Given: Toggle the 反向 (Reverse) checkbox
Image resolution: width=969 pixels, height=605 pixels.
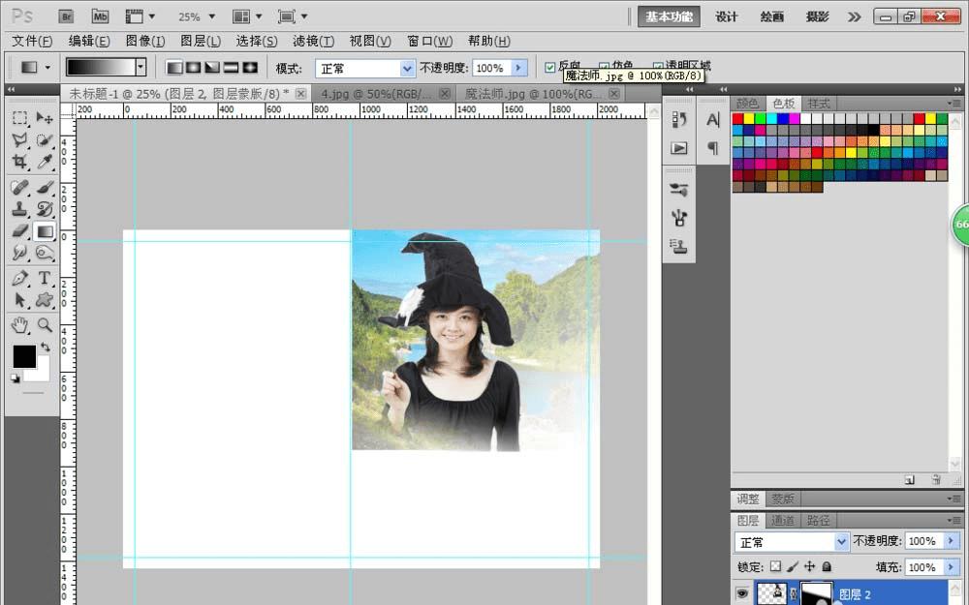Looking at the screenshot, I should [x=550, y=67].
